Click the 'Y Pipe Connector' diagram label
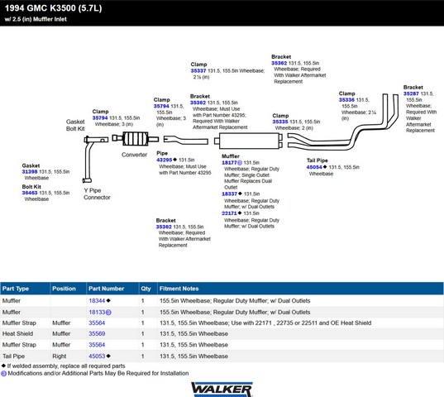The width and height of the screenshot is (444, 397). [97, 194]
